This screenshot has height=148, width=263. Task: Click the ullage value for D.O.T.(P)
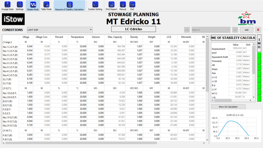(26, 101)
